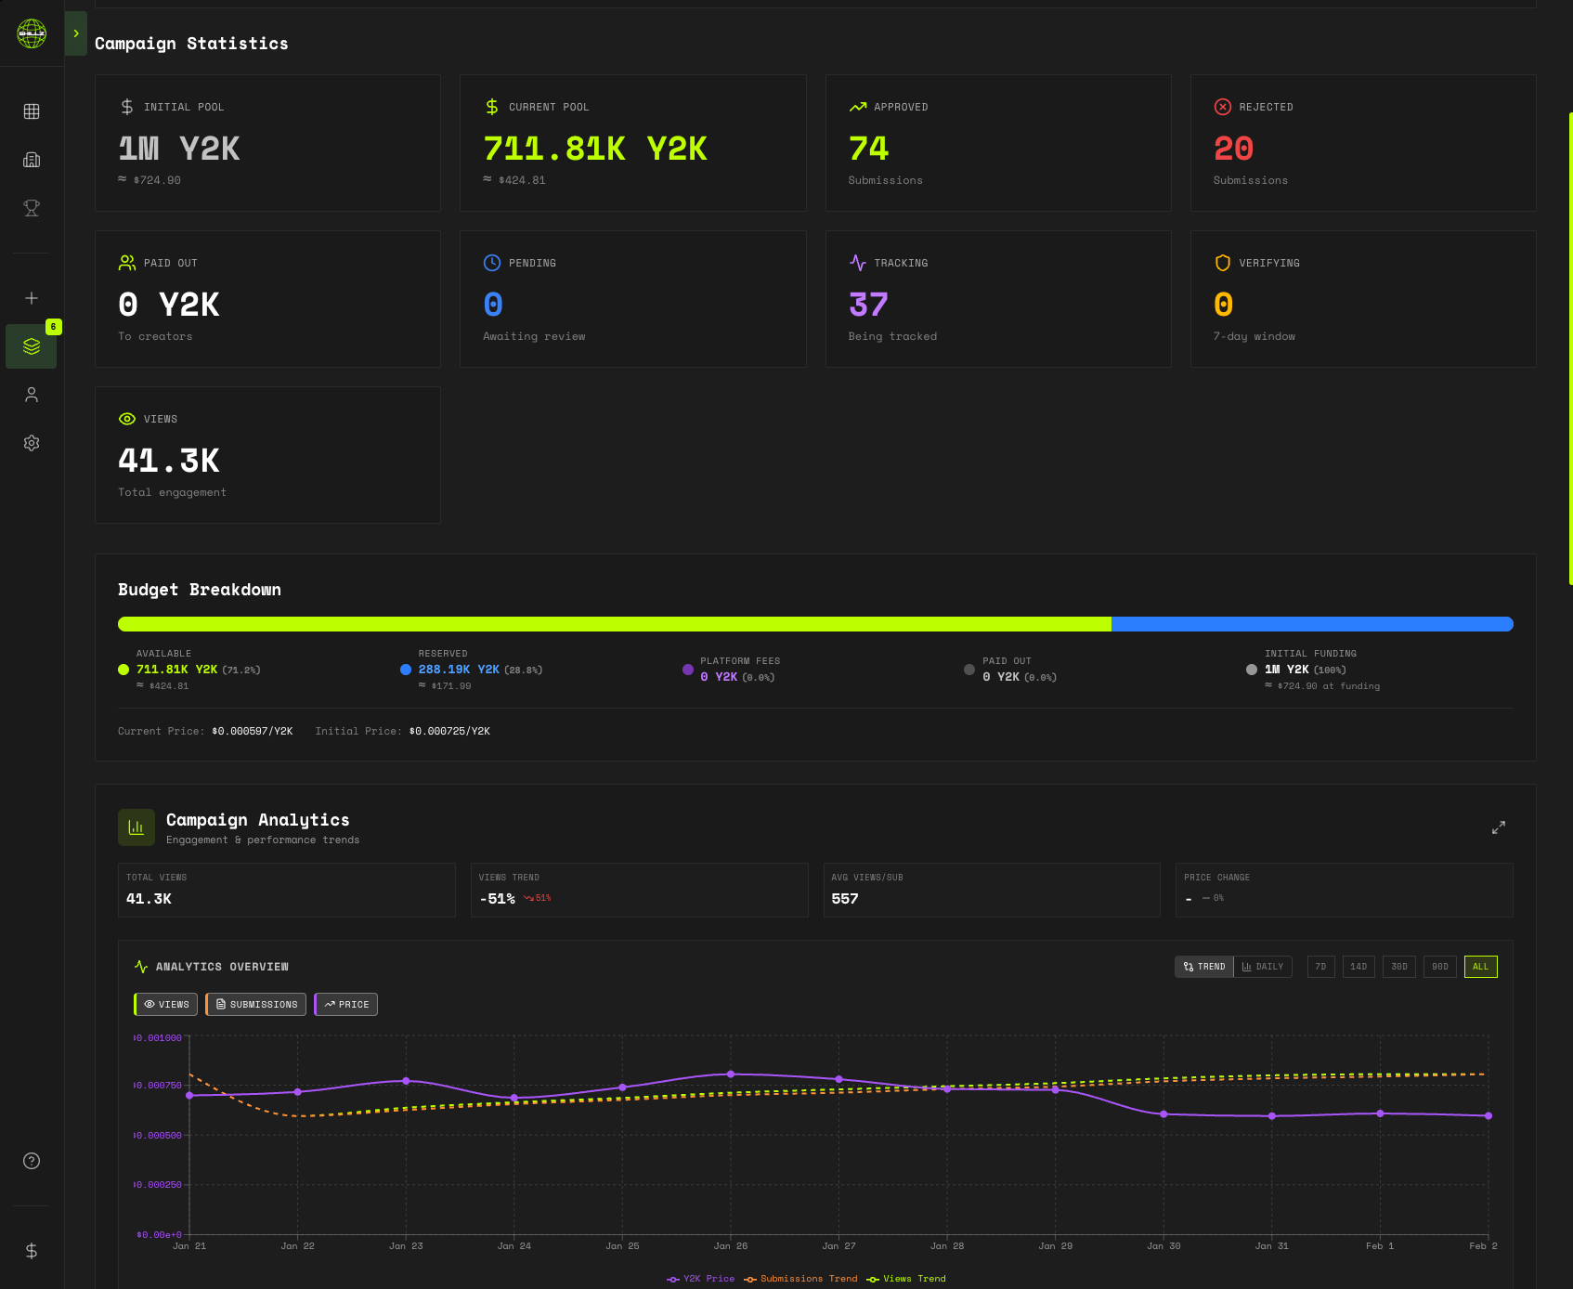Select the 7D time range
1573x1289 pixels.
1320,967
